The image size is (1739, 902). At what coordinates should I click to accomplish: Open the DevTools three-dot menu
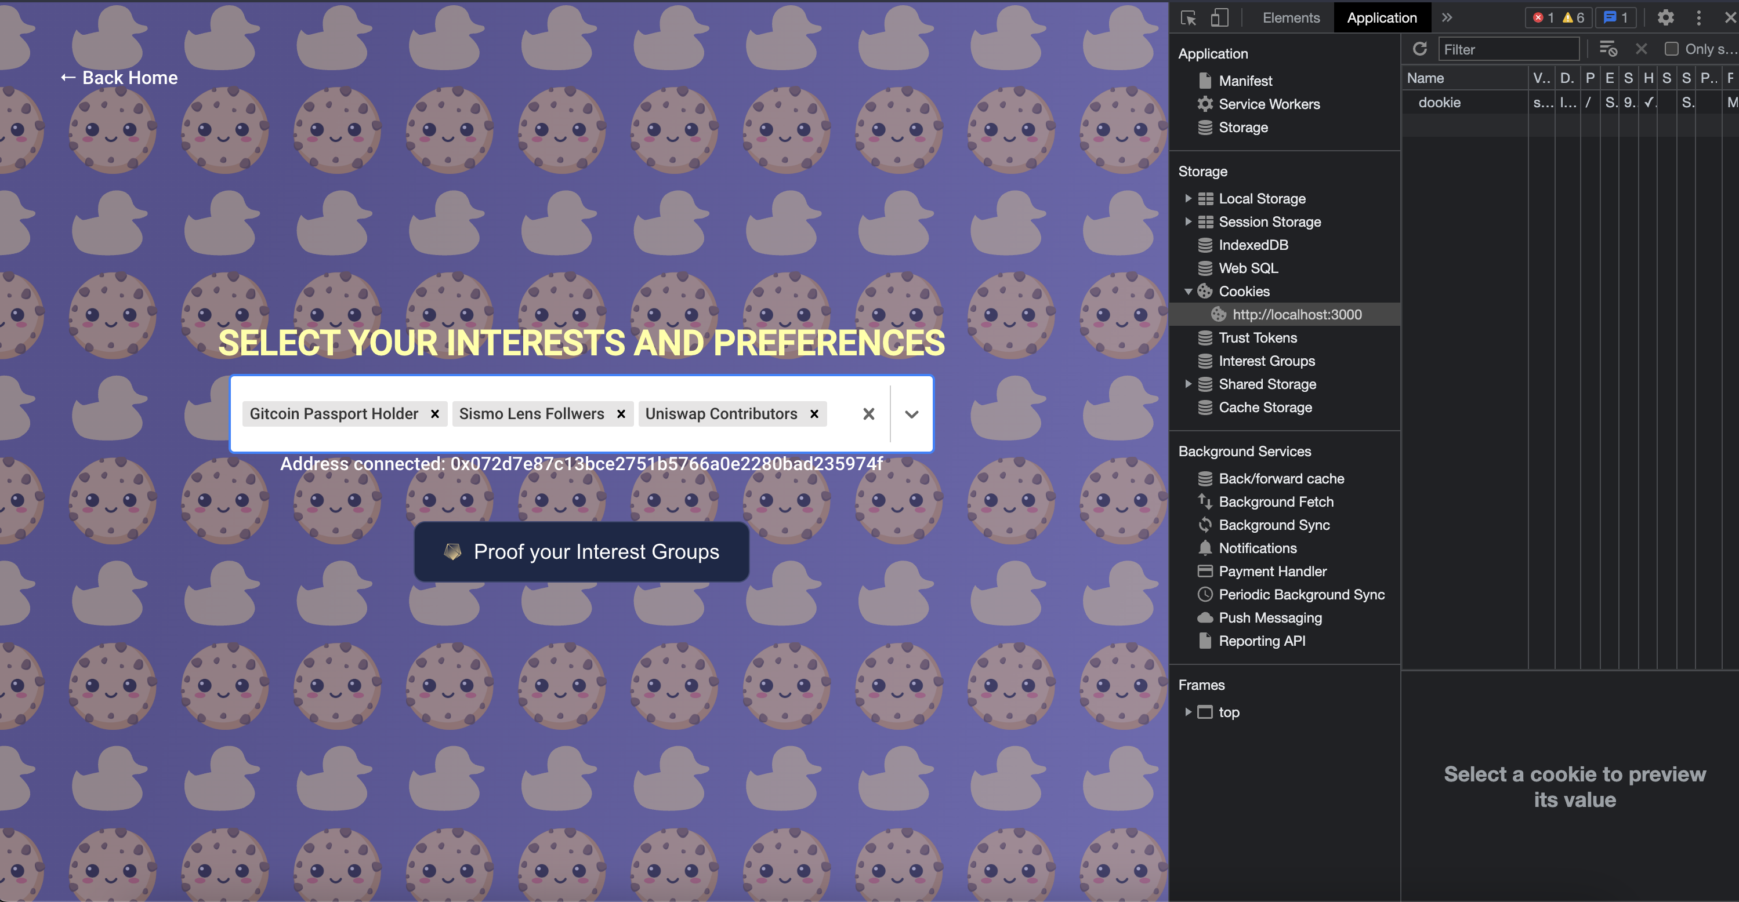pyautogui.click(x=1699, y=18)
